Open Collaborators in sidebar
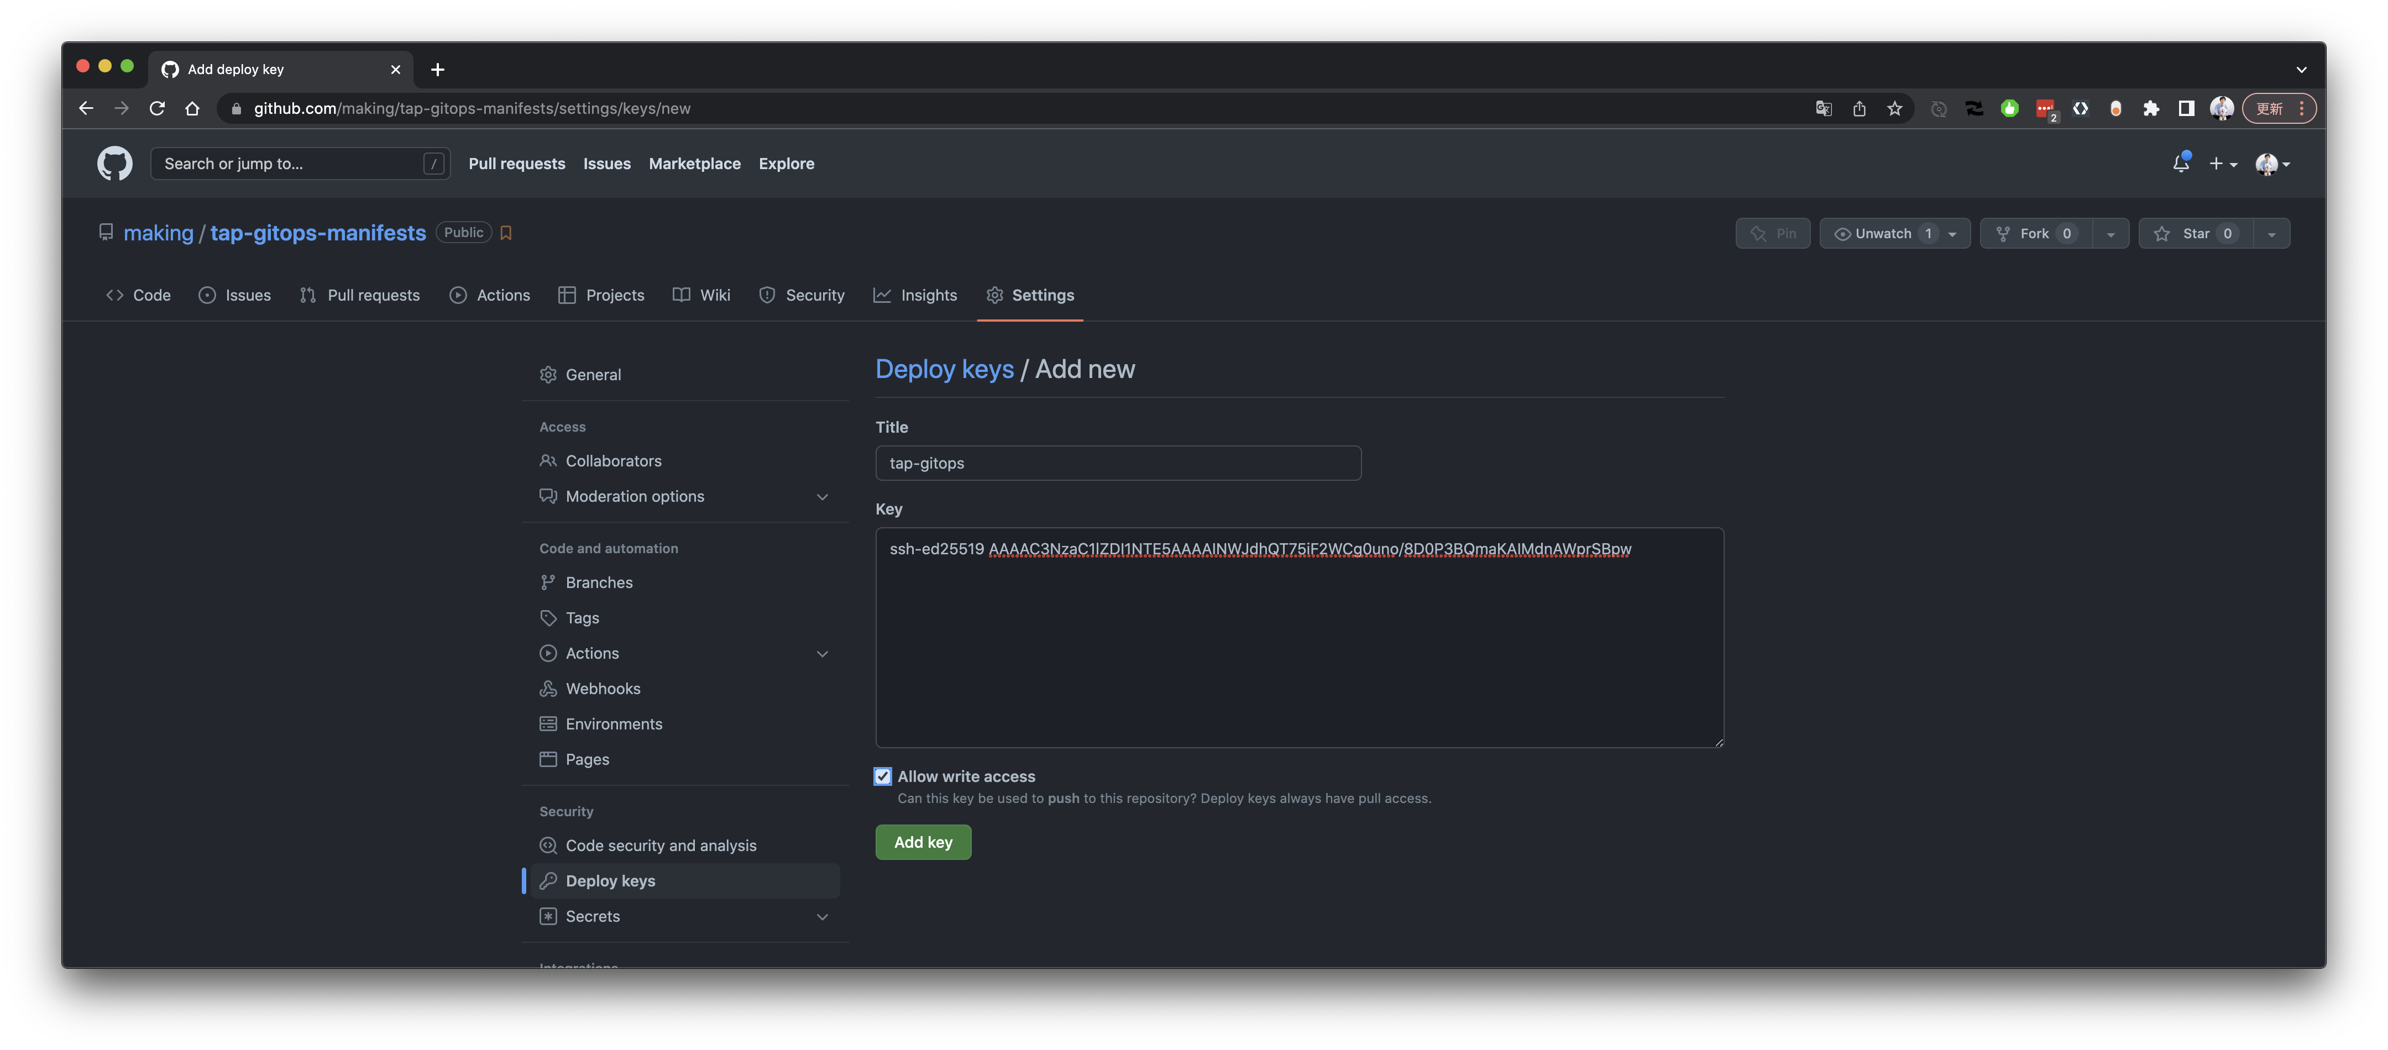2388x1050 pixels. [x=600, y=461]
